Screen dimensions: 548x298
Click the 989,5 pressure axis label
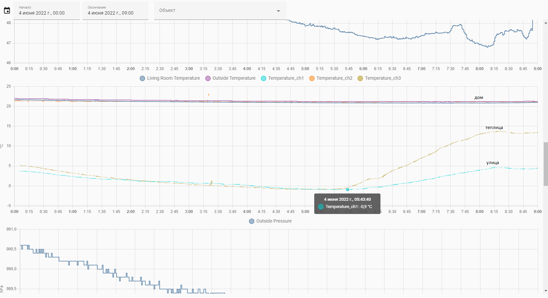[x=11, y=289]
